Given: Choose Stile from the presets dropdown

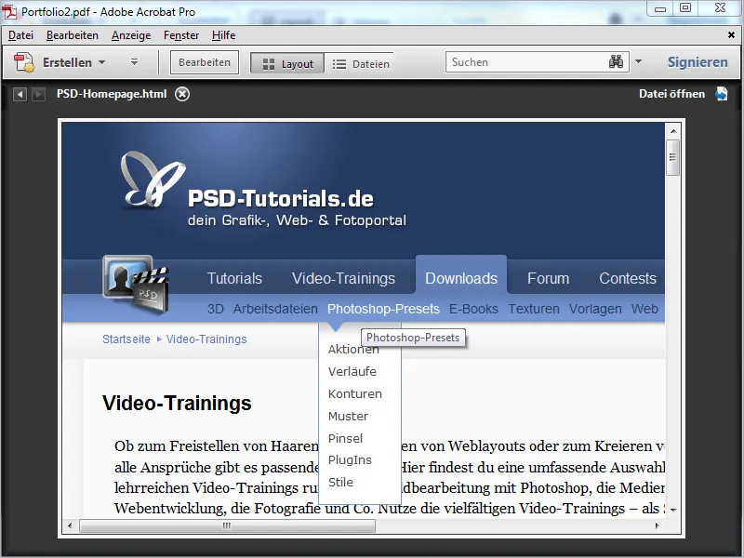Looking at the screenshot, I should (x=340, y=482).
